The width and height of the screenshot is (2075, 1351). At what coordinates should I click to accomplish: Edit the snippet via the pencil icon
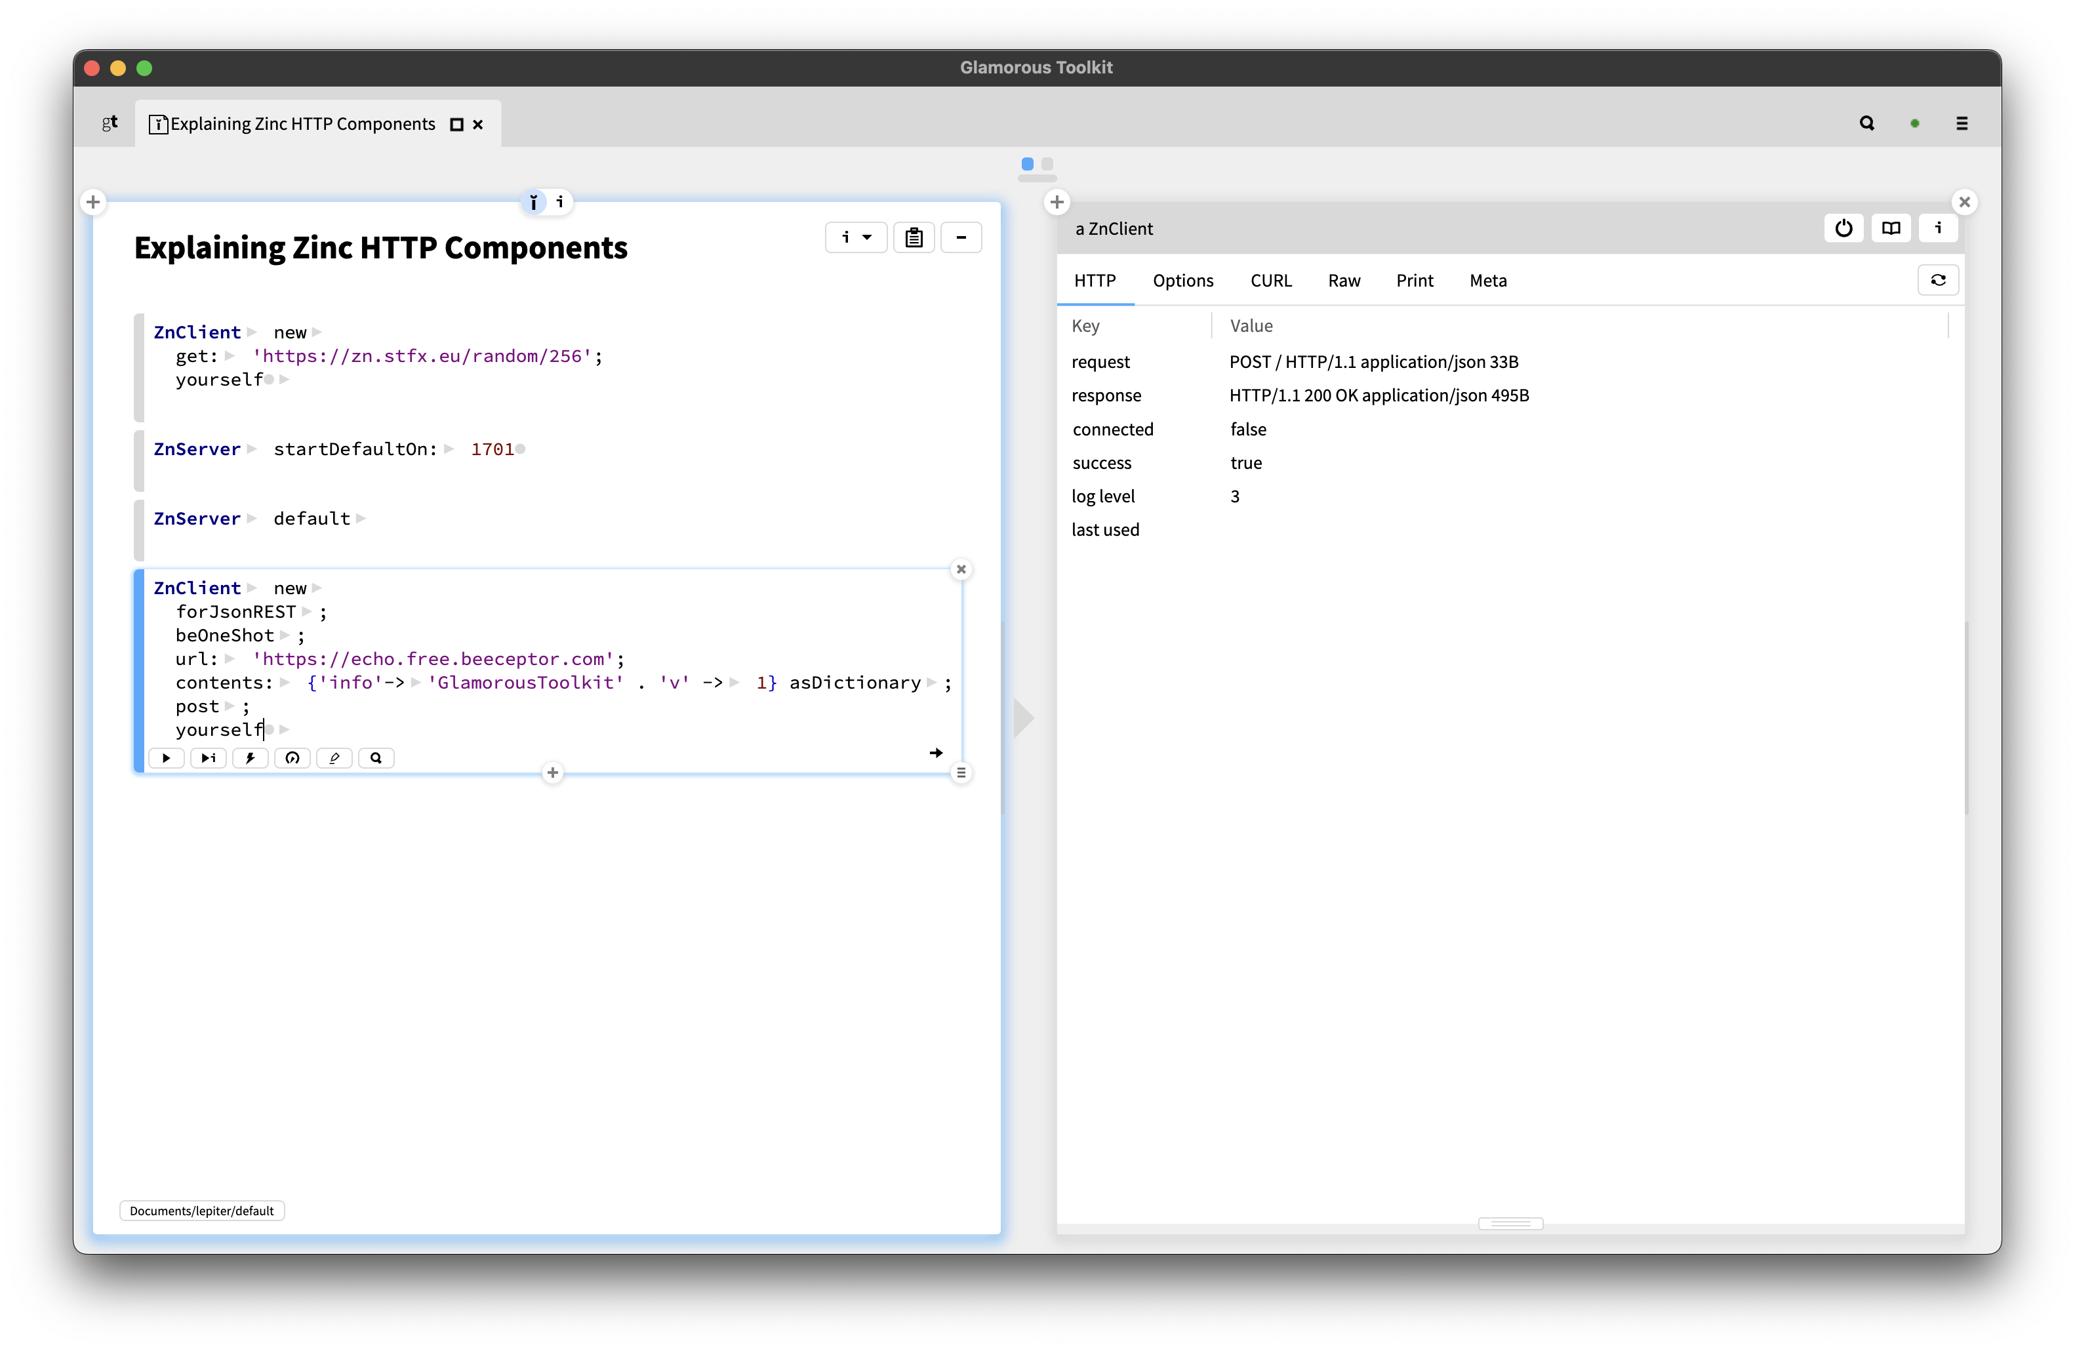pos(333,757)
